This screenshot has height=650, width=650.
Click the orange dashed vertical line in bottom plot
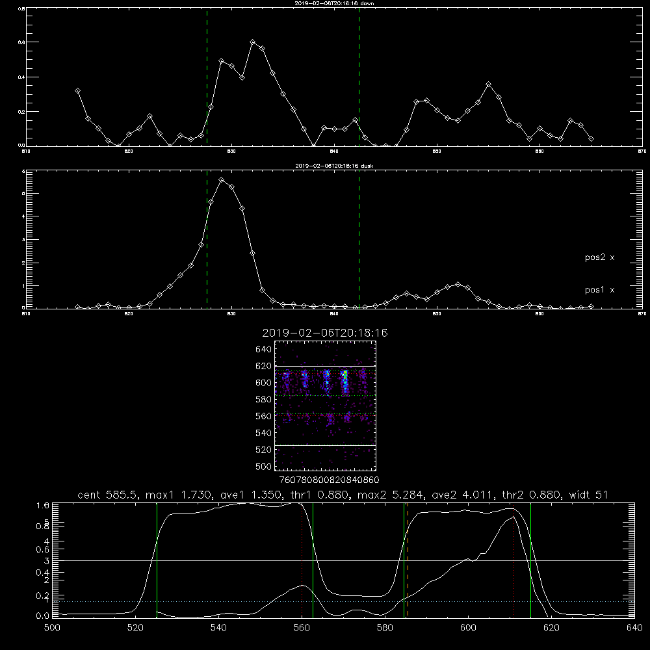pyautogui.click(x=408, y=560)
